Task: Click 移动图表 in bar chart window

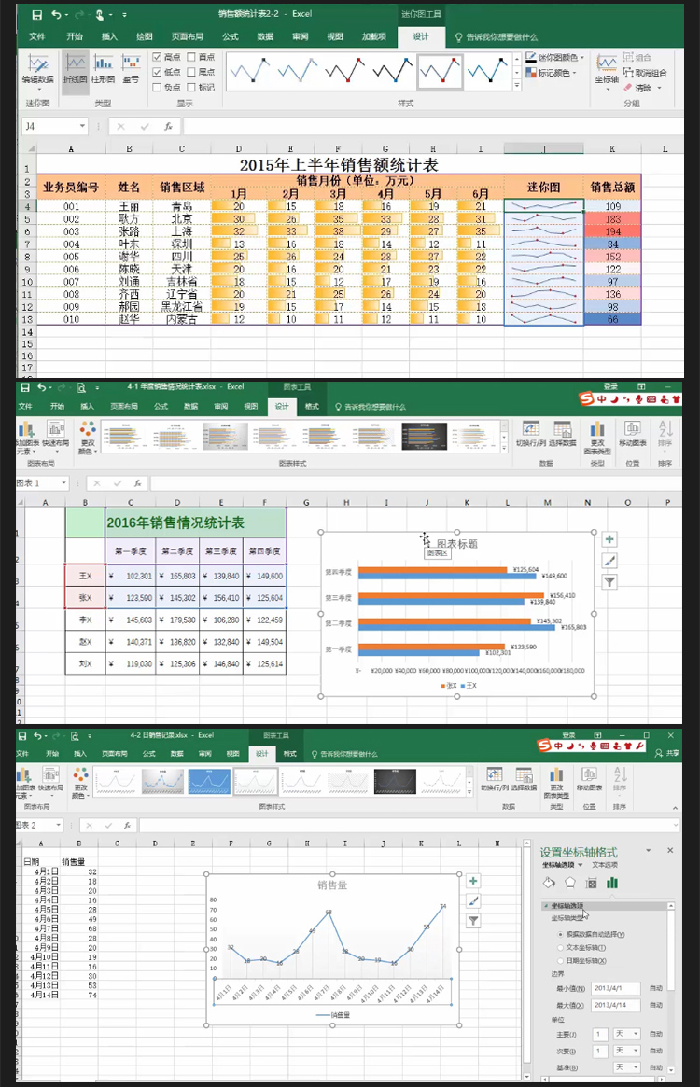Action: (632, 434)
